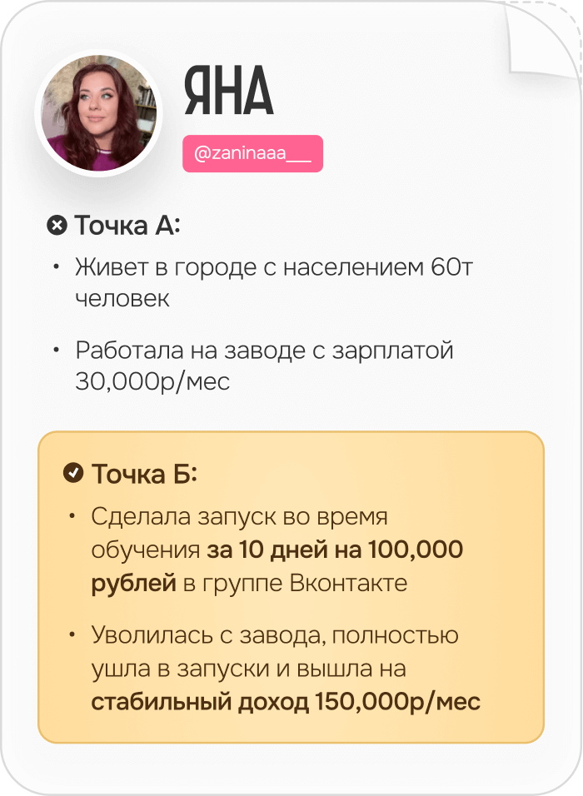The height and width of the screenshot is (796, 583).
Task: Click the checkmark icon beside Точка Б
Action: pyautogui.click(x=73, y=473)
